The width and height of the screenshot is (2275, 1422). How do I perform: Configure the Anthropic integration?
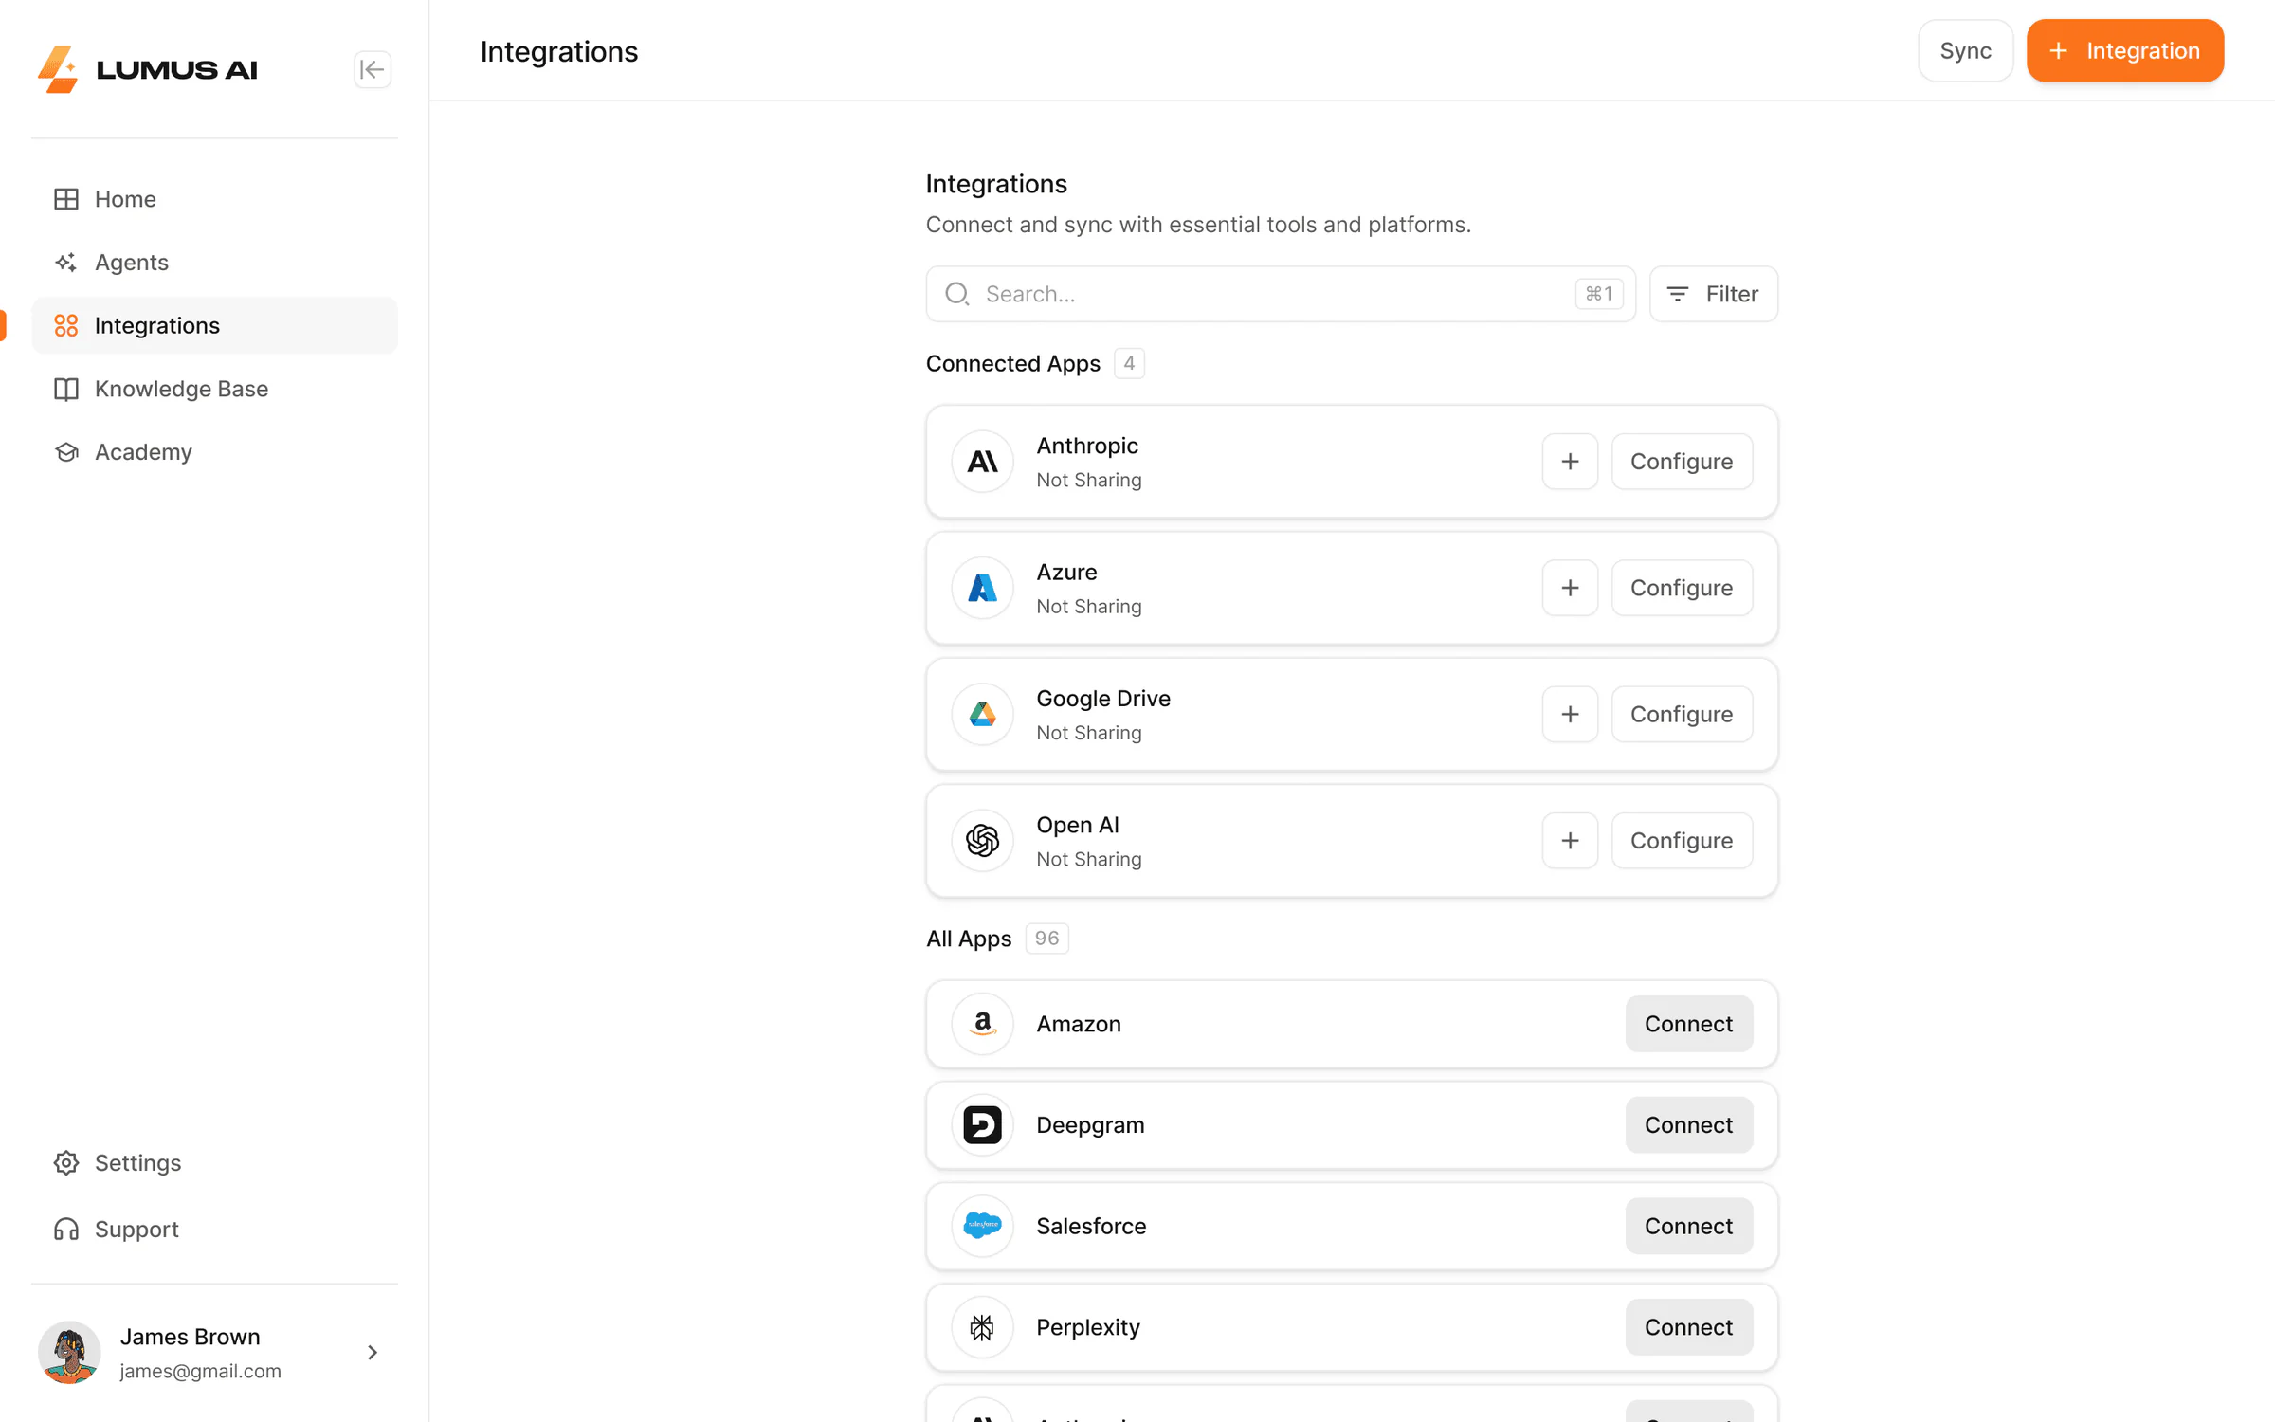point(1682,462)
